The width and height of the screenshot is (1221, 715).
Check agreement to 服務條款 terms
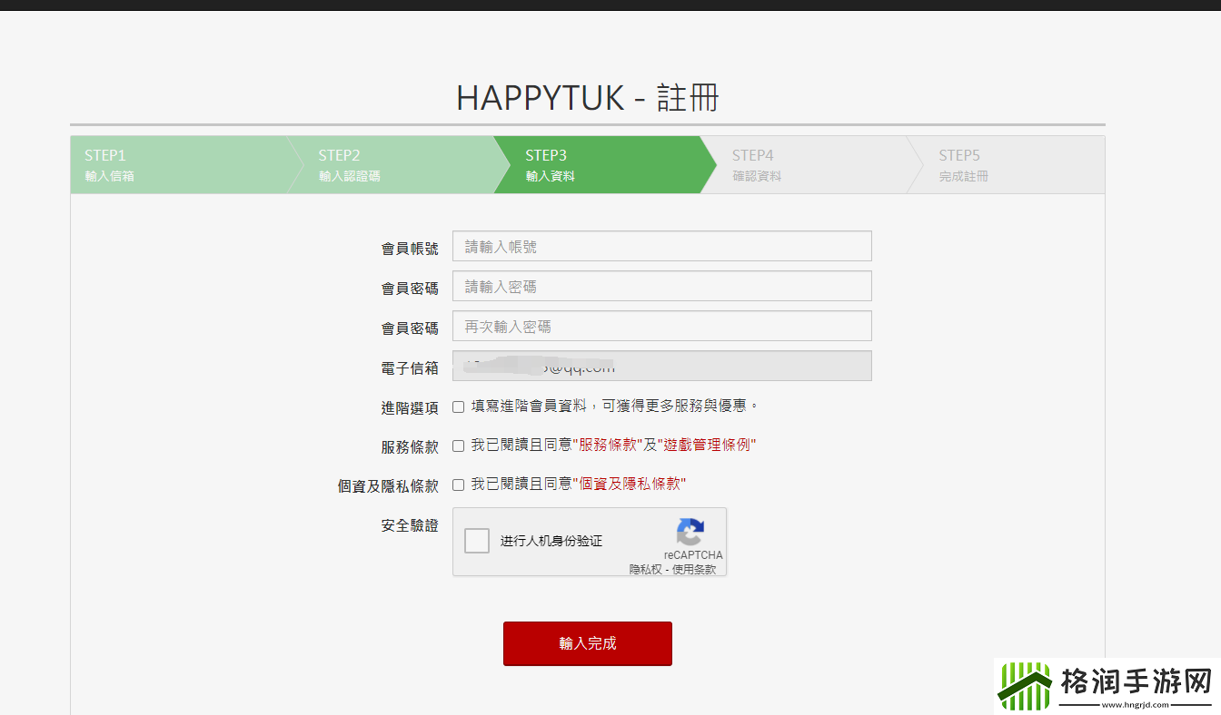coord(458,445)
